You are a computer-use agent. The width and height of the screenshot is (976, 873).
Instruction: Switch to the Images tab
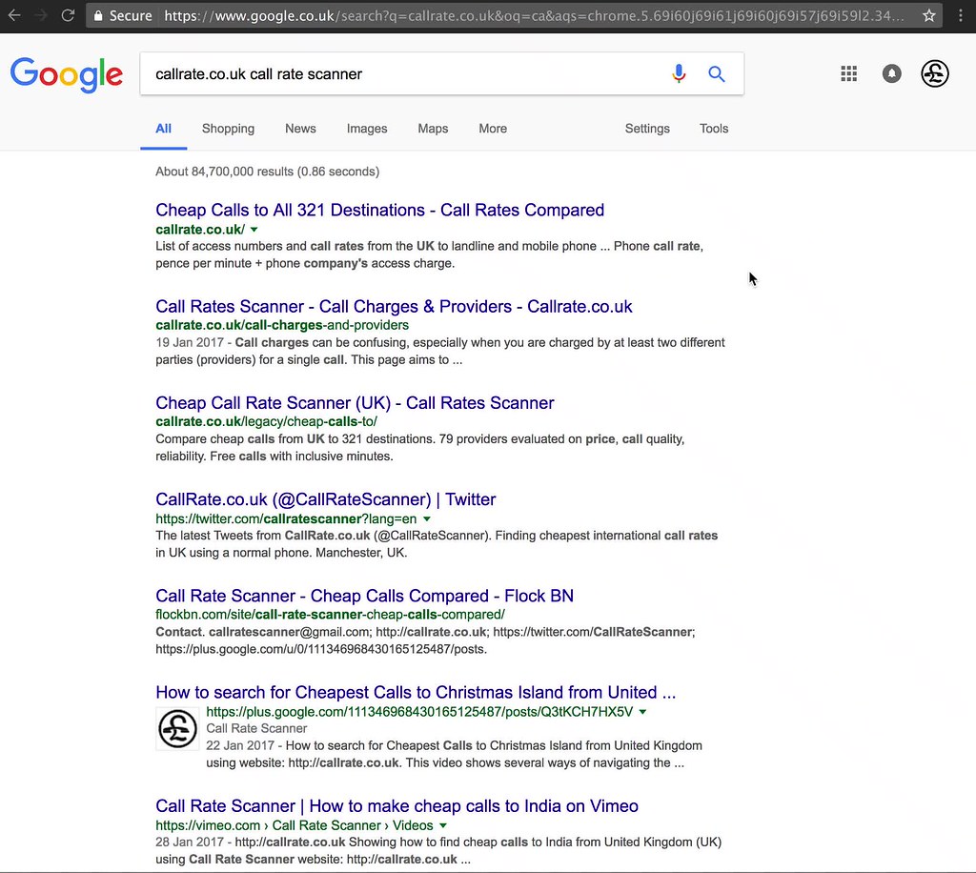[367, 129]
